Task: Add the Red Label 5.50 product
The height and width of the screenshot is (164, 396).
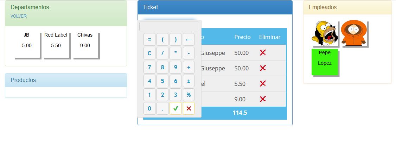Action: pyautogui.click(x=56, y=45)
